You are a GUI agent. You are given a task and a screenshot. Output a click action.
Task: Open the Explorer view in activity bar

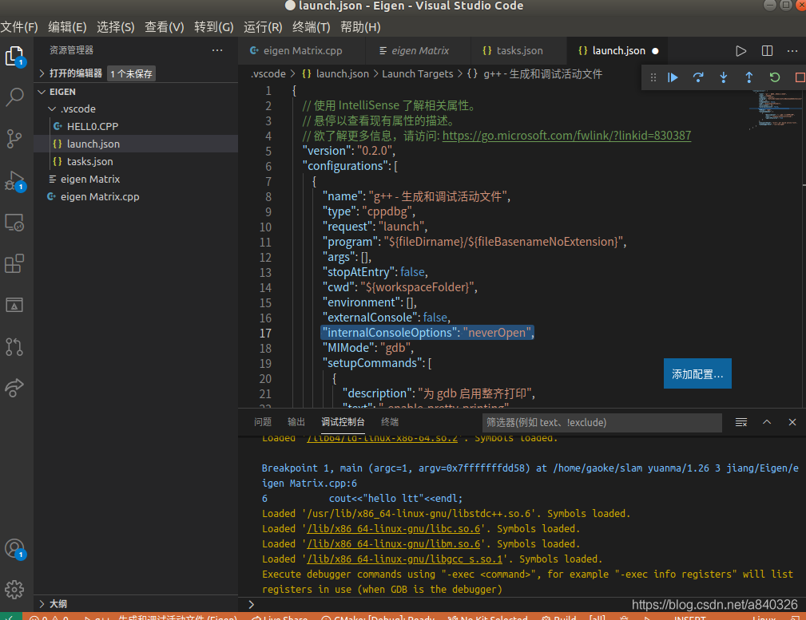14,56
